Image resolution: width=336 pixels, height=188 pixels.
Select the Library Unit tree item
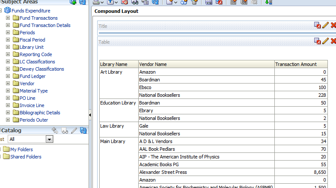pos(31,47)
